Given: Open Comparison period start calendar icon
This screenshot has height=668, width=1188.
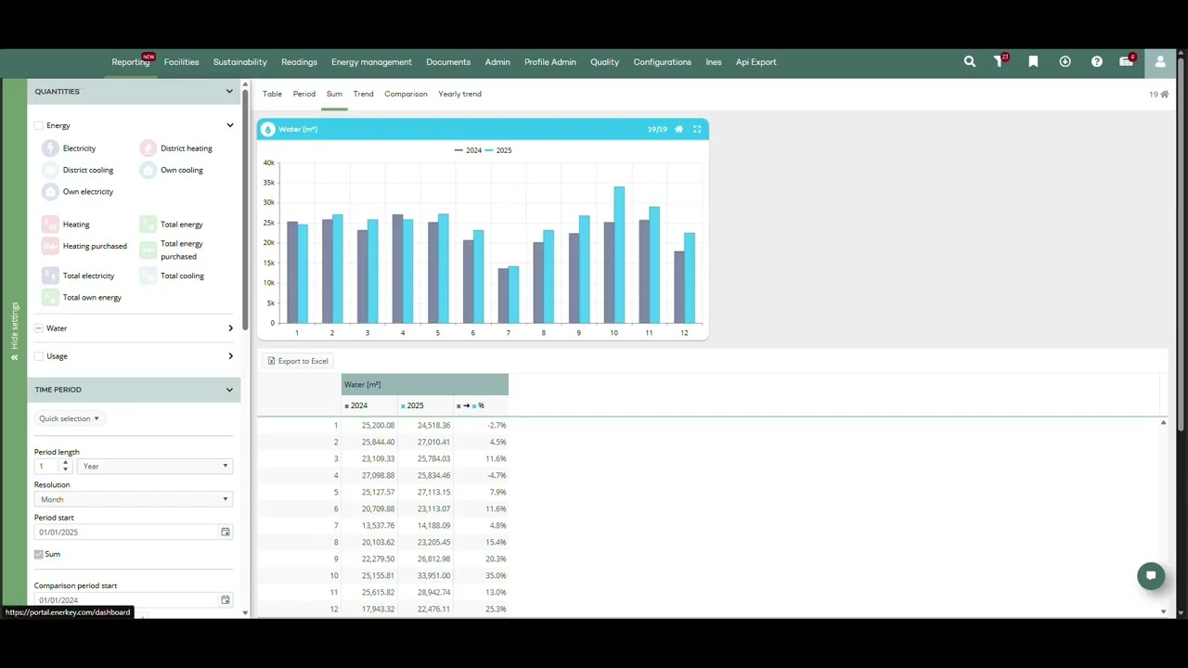Looking at the screenshot, I should pyautogui.click(x=225, y=600).
